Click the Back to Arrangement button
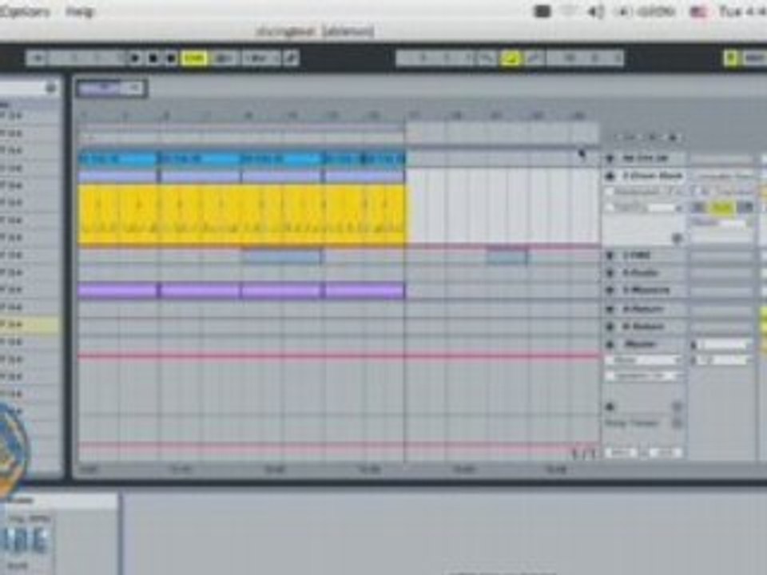The height and width of the screenshot is (575, 767). 224,58
